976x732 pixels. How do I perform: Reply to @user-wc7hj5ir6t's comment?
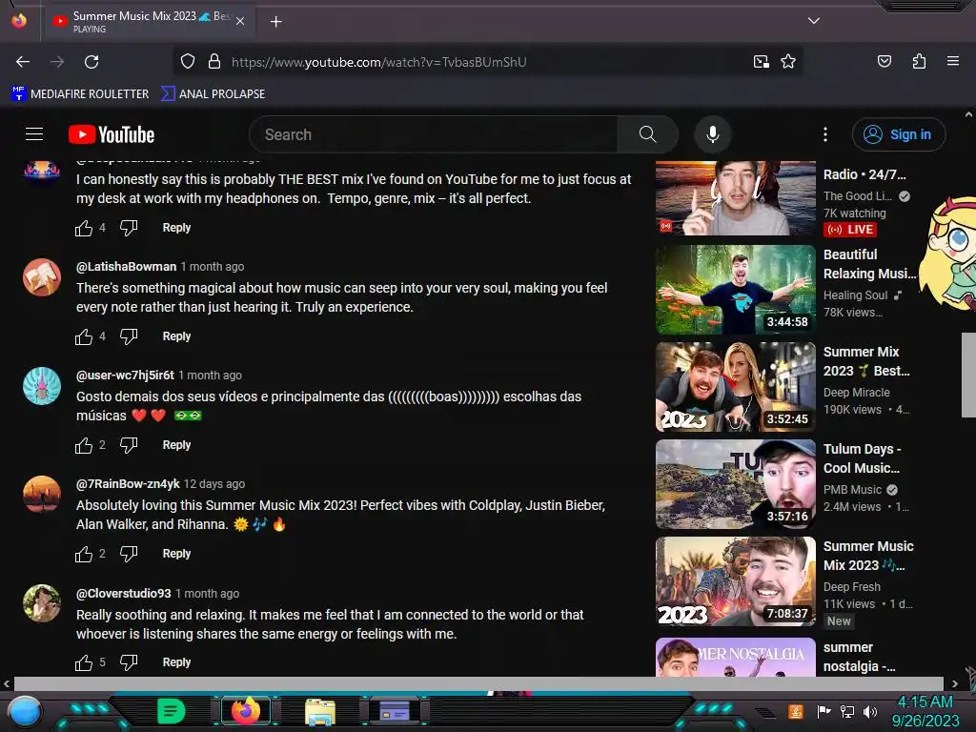pos(176,445)
